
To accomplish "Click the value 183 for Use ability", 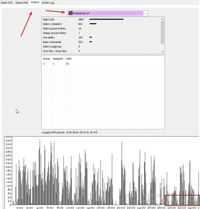I will 80,38.
